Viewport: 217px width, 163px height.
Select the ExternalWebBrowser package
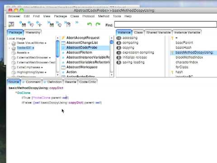33,58
